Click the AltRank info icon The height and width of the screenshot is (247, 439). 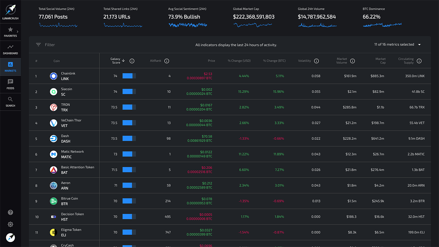(x=167, y=61)
